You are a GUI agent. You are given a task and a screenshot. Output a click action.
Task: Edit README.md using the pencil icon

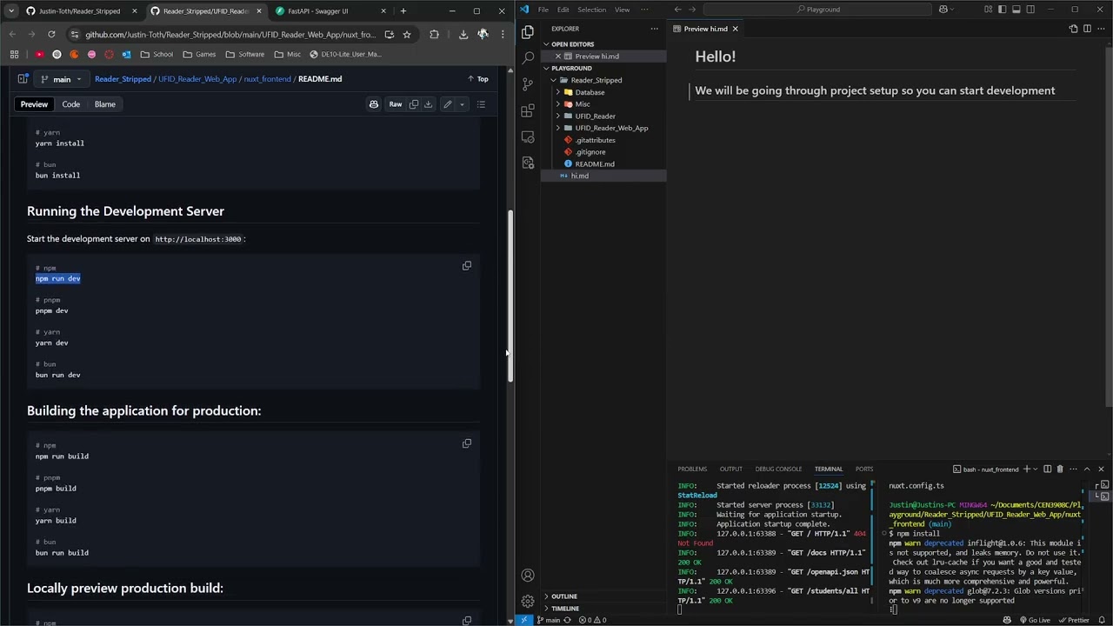tap(448, 104)
